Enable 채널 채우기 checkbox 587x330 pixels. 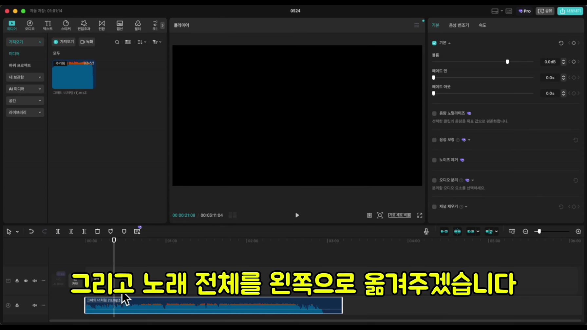click(x=434, y=207)
